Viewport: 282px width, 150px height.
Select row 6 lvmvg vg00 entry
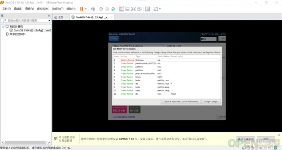[167, 77]
